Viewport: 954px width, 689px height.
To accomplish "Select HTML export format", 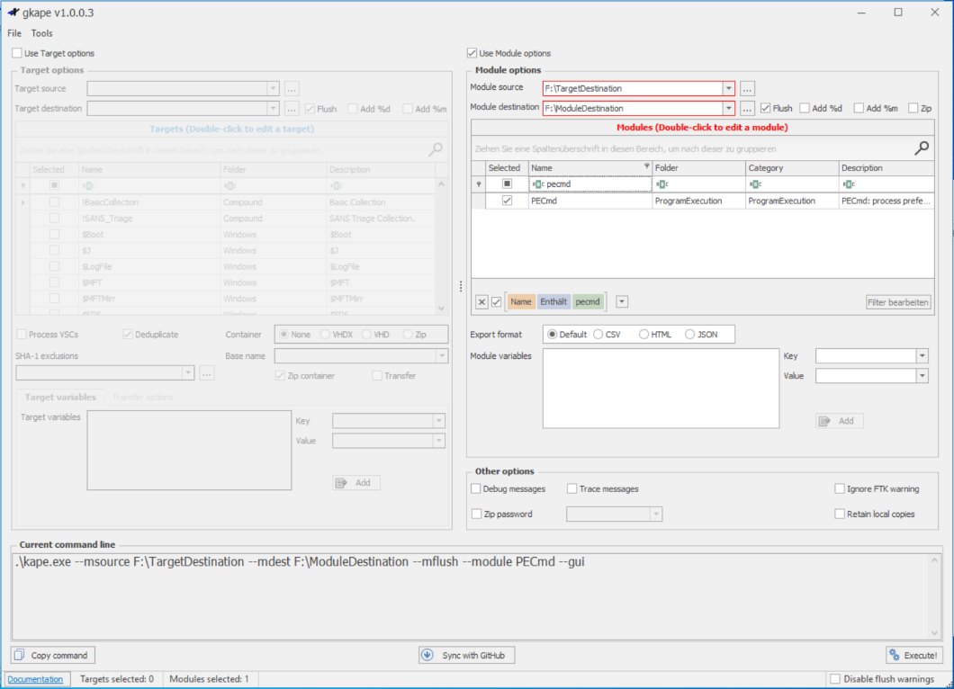I will coord(643,335).
